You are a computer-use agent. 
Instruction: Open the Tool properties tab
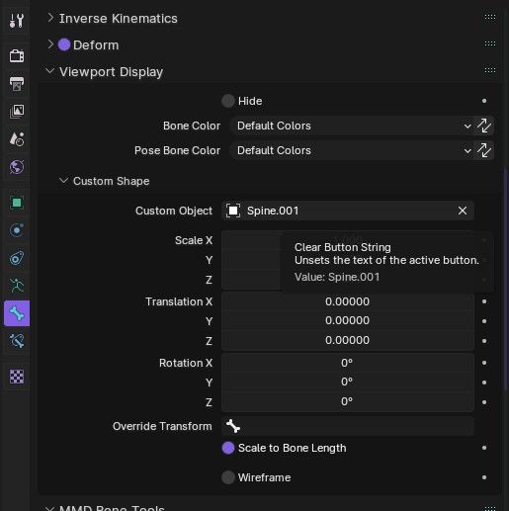(17, 21)
